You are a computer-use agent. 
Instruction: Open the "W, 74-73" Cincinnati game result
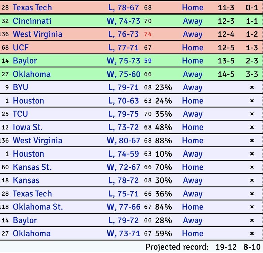123,21
